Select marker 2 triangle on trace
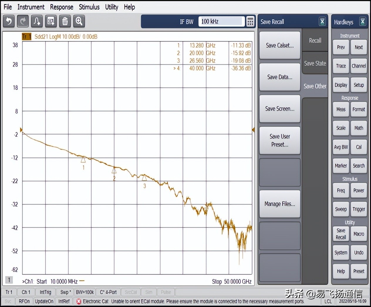 point(114,170)
